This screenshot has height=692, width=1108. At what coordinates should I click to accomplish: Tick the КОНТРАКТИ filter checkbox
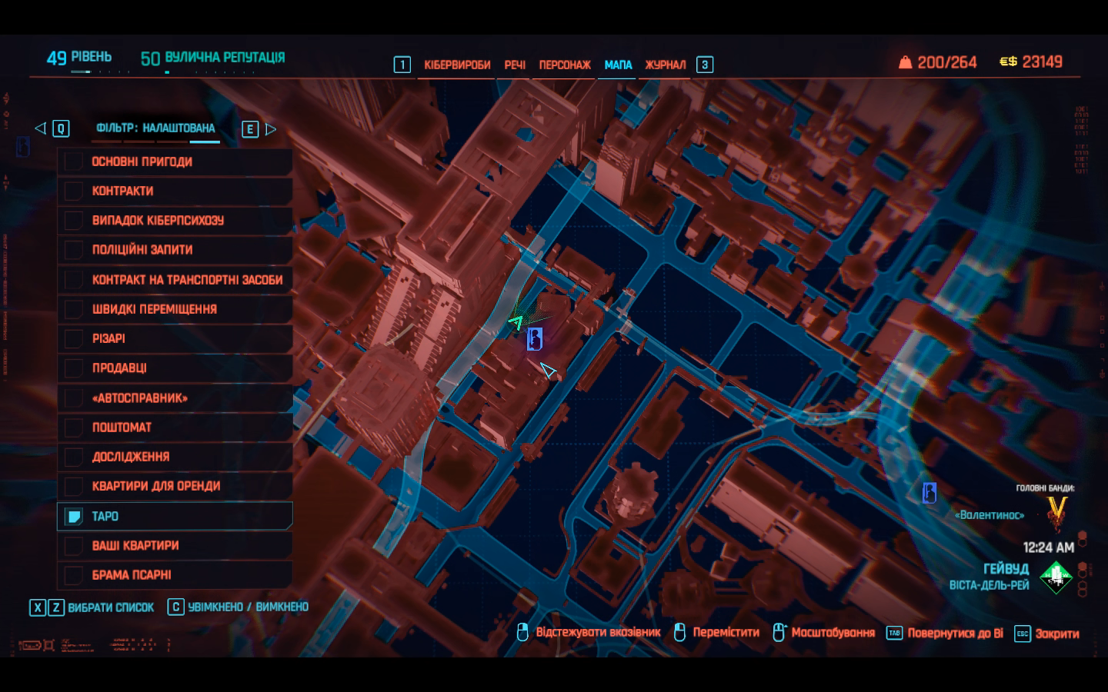[x=74, y=191]
